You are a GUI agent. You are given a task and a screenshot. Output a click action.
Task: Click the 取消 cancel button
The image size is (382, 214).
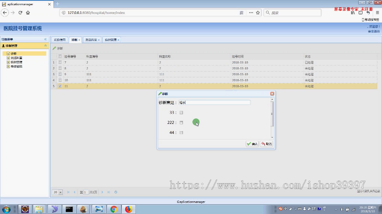point(266,144)
